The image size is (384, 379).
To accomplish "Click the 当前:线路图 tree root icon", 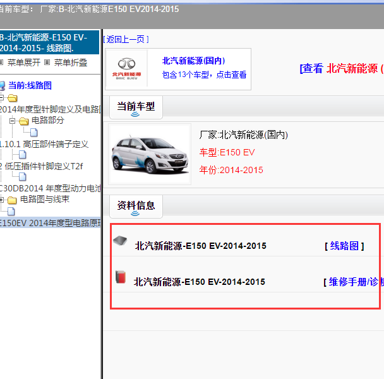I will 2,86.
